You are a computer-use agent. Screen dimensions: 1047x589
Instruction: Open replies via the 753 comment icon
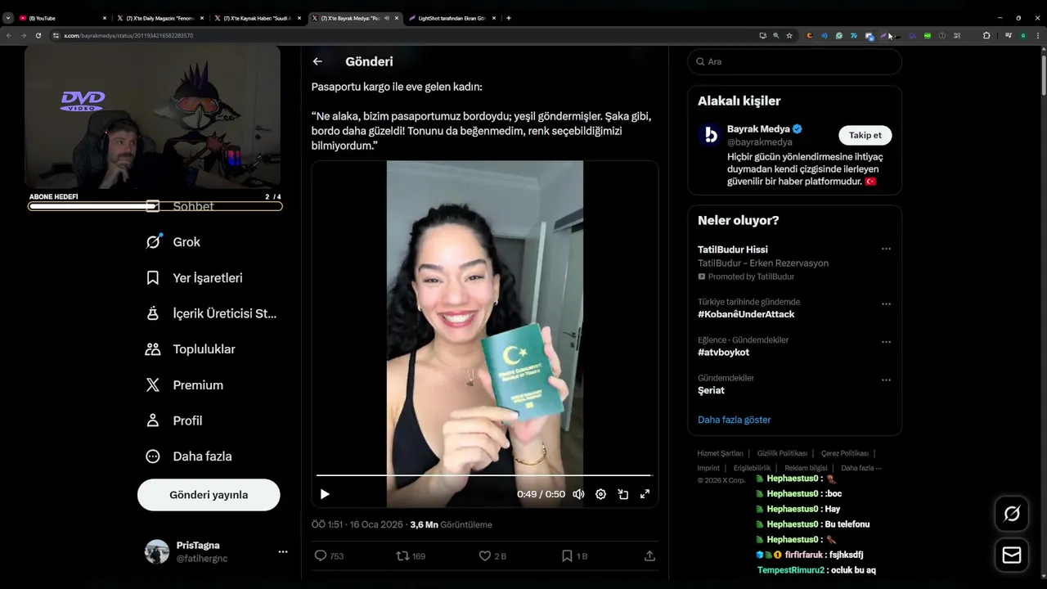pyautogui.click(x=329, y=555)
